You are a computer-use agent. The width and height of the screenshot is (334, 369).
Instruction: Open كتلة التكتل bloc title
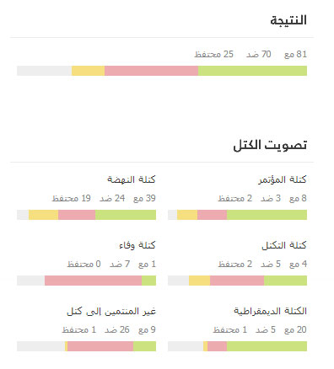(x=284, y=245)
